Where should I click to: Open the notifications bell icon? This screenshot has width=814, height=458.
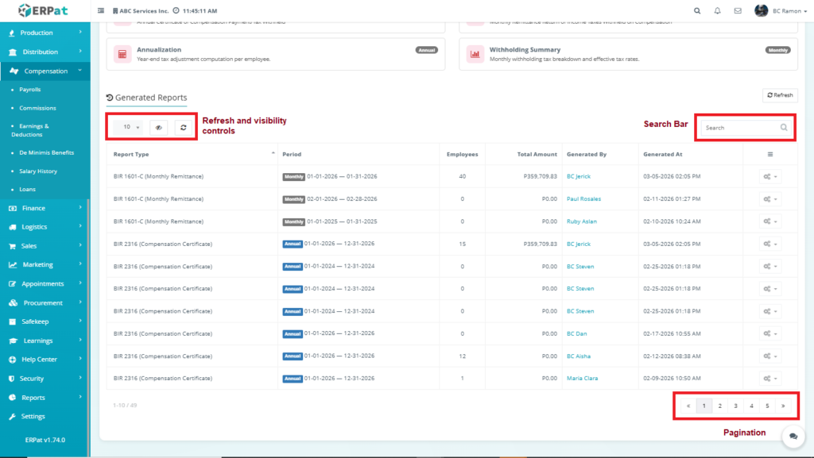(718, 11)
